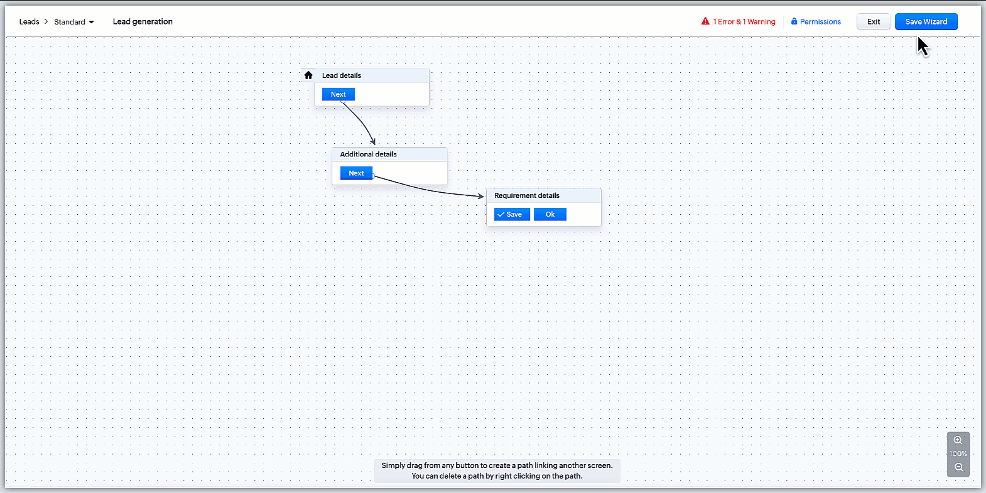This screenshot has height=493, width=986.
Task: Zoom out using the magnifier minus icon
Action: click(958, 467)
